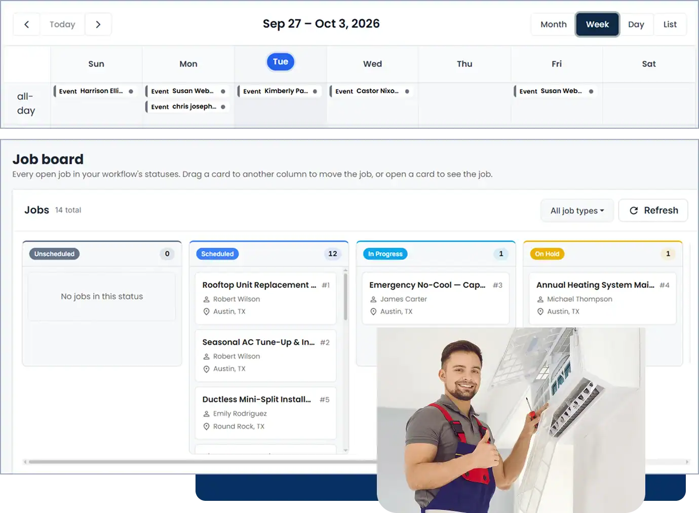Click left arrow of horizontal scrollbar

coord(25,462)
